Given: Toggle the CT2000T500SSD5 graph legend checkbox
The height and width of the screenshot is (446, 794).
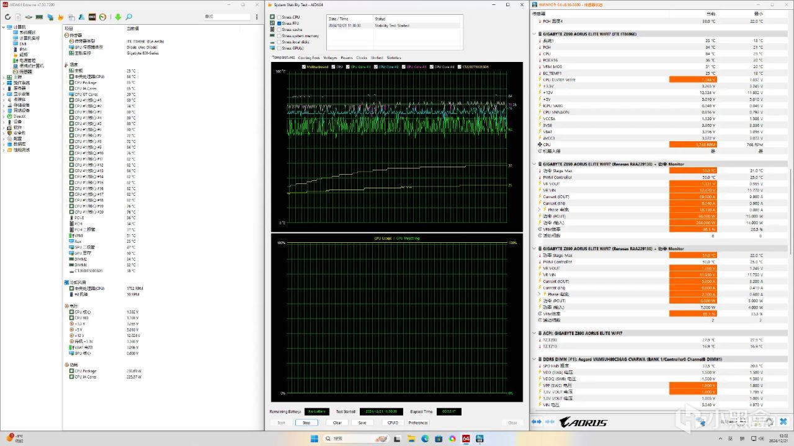Looking at the screenshot, I should coord(459,66).
